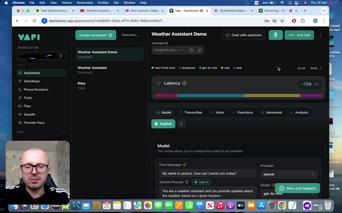Select Weather Assistant Demo in list
The height and width of the screenshot is (213, 342).
110,54
